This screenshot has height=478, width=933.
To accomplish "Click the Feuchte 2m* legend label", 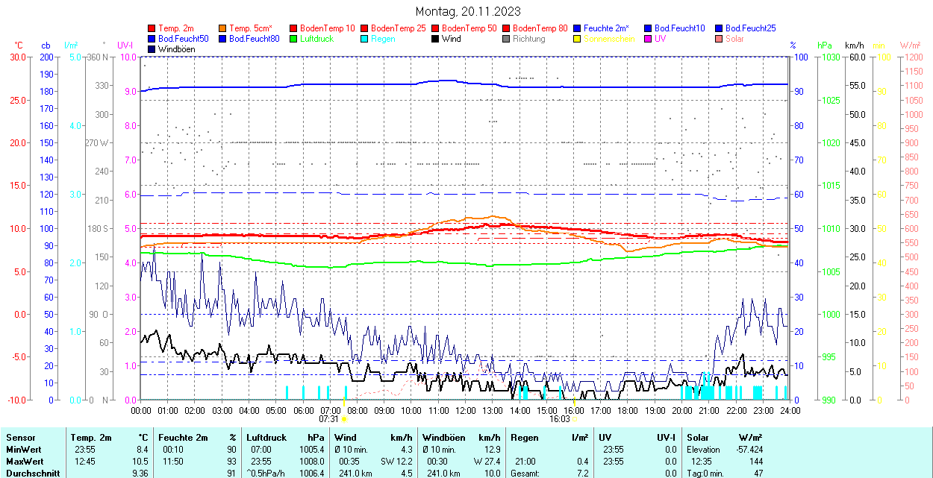I will [x=606, y=28].
